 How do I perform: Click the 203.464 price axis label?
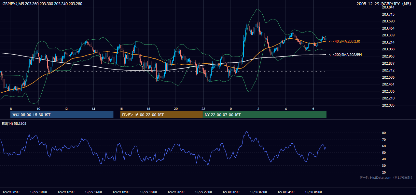pos(388,28)
